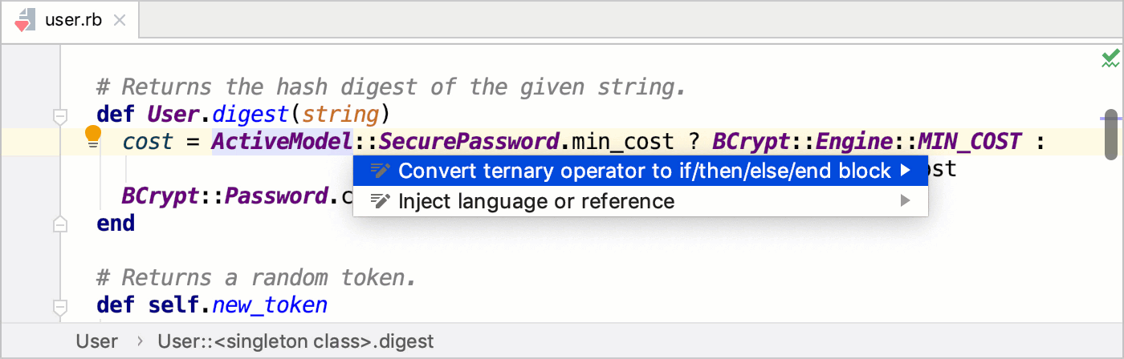Click the vertical scrollbar thumb
This screenshot has width=1124, height=359.
coord(1111,135)
